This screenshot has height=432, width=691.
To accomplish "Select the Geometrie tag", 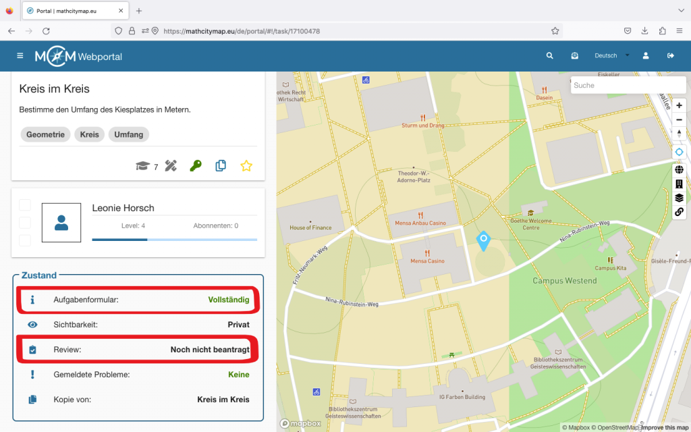I will click(x=45, y=134).
